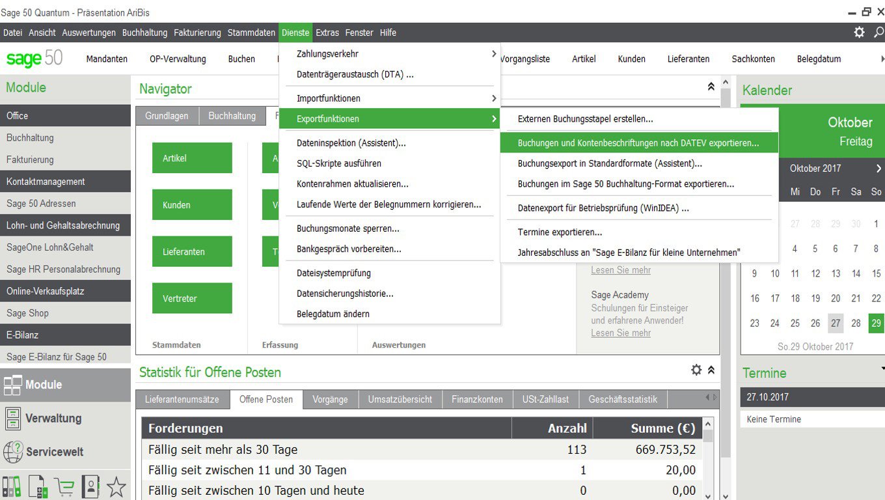
Task: Choose Buchungen und Kontenbeschriftungen nach DATEV exportieren
Action: click(x=639, y=143)
